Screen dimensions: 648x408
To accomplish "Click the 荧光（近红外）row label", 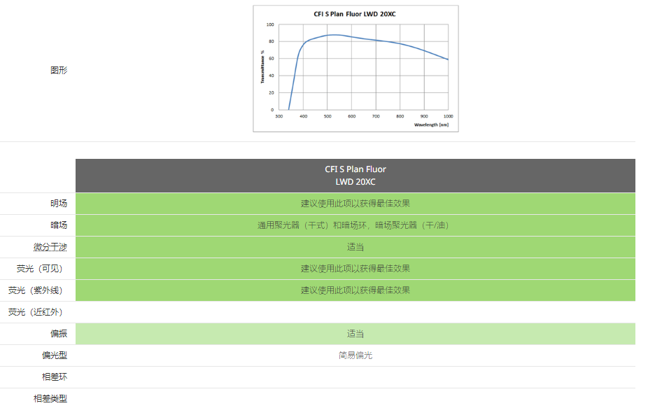I will tap(36, 312).
